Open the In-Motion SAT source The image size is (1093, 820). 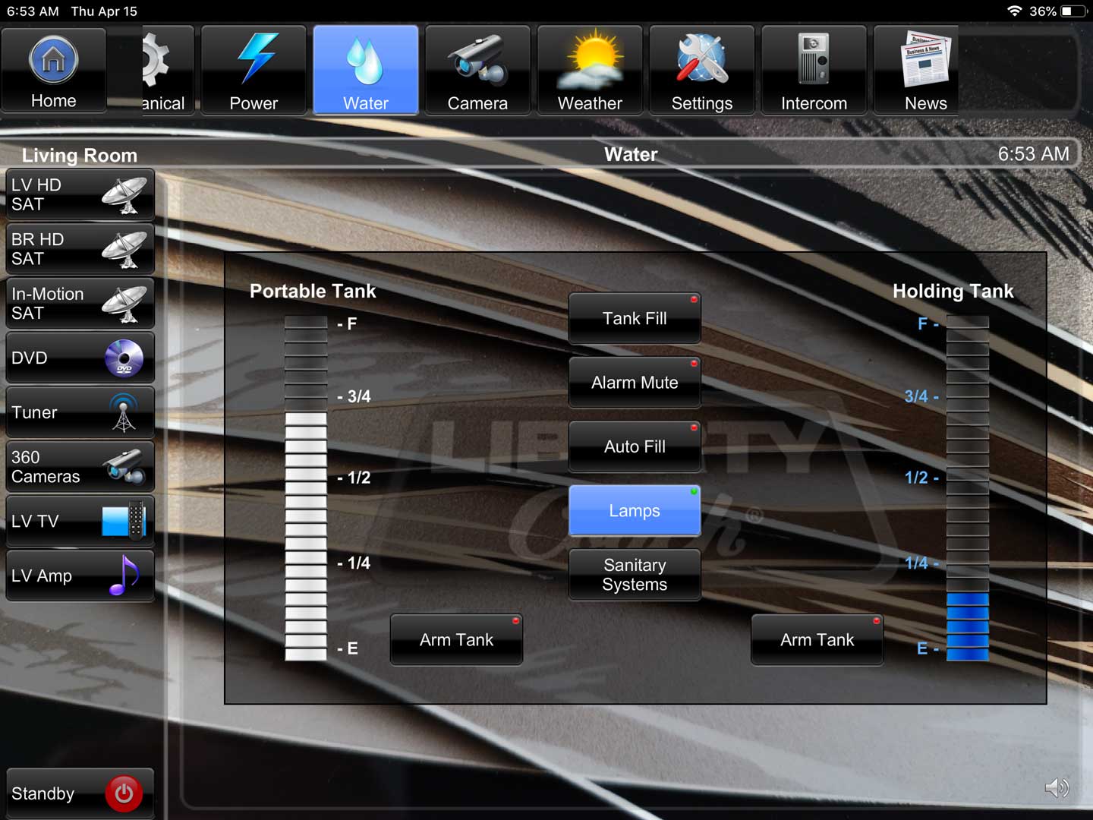80,303
